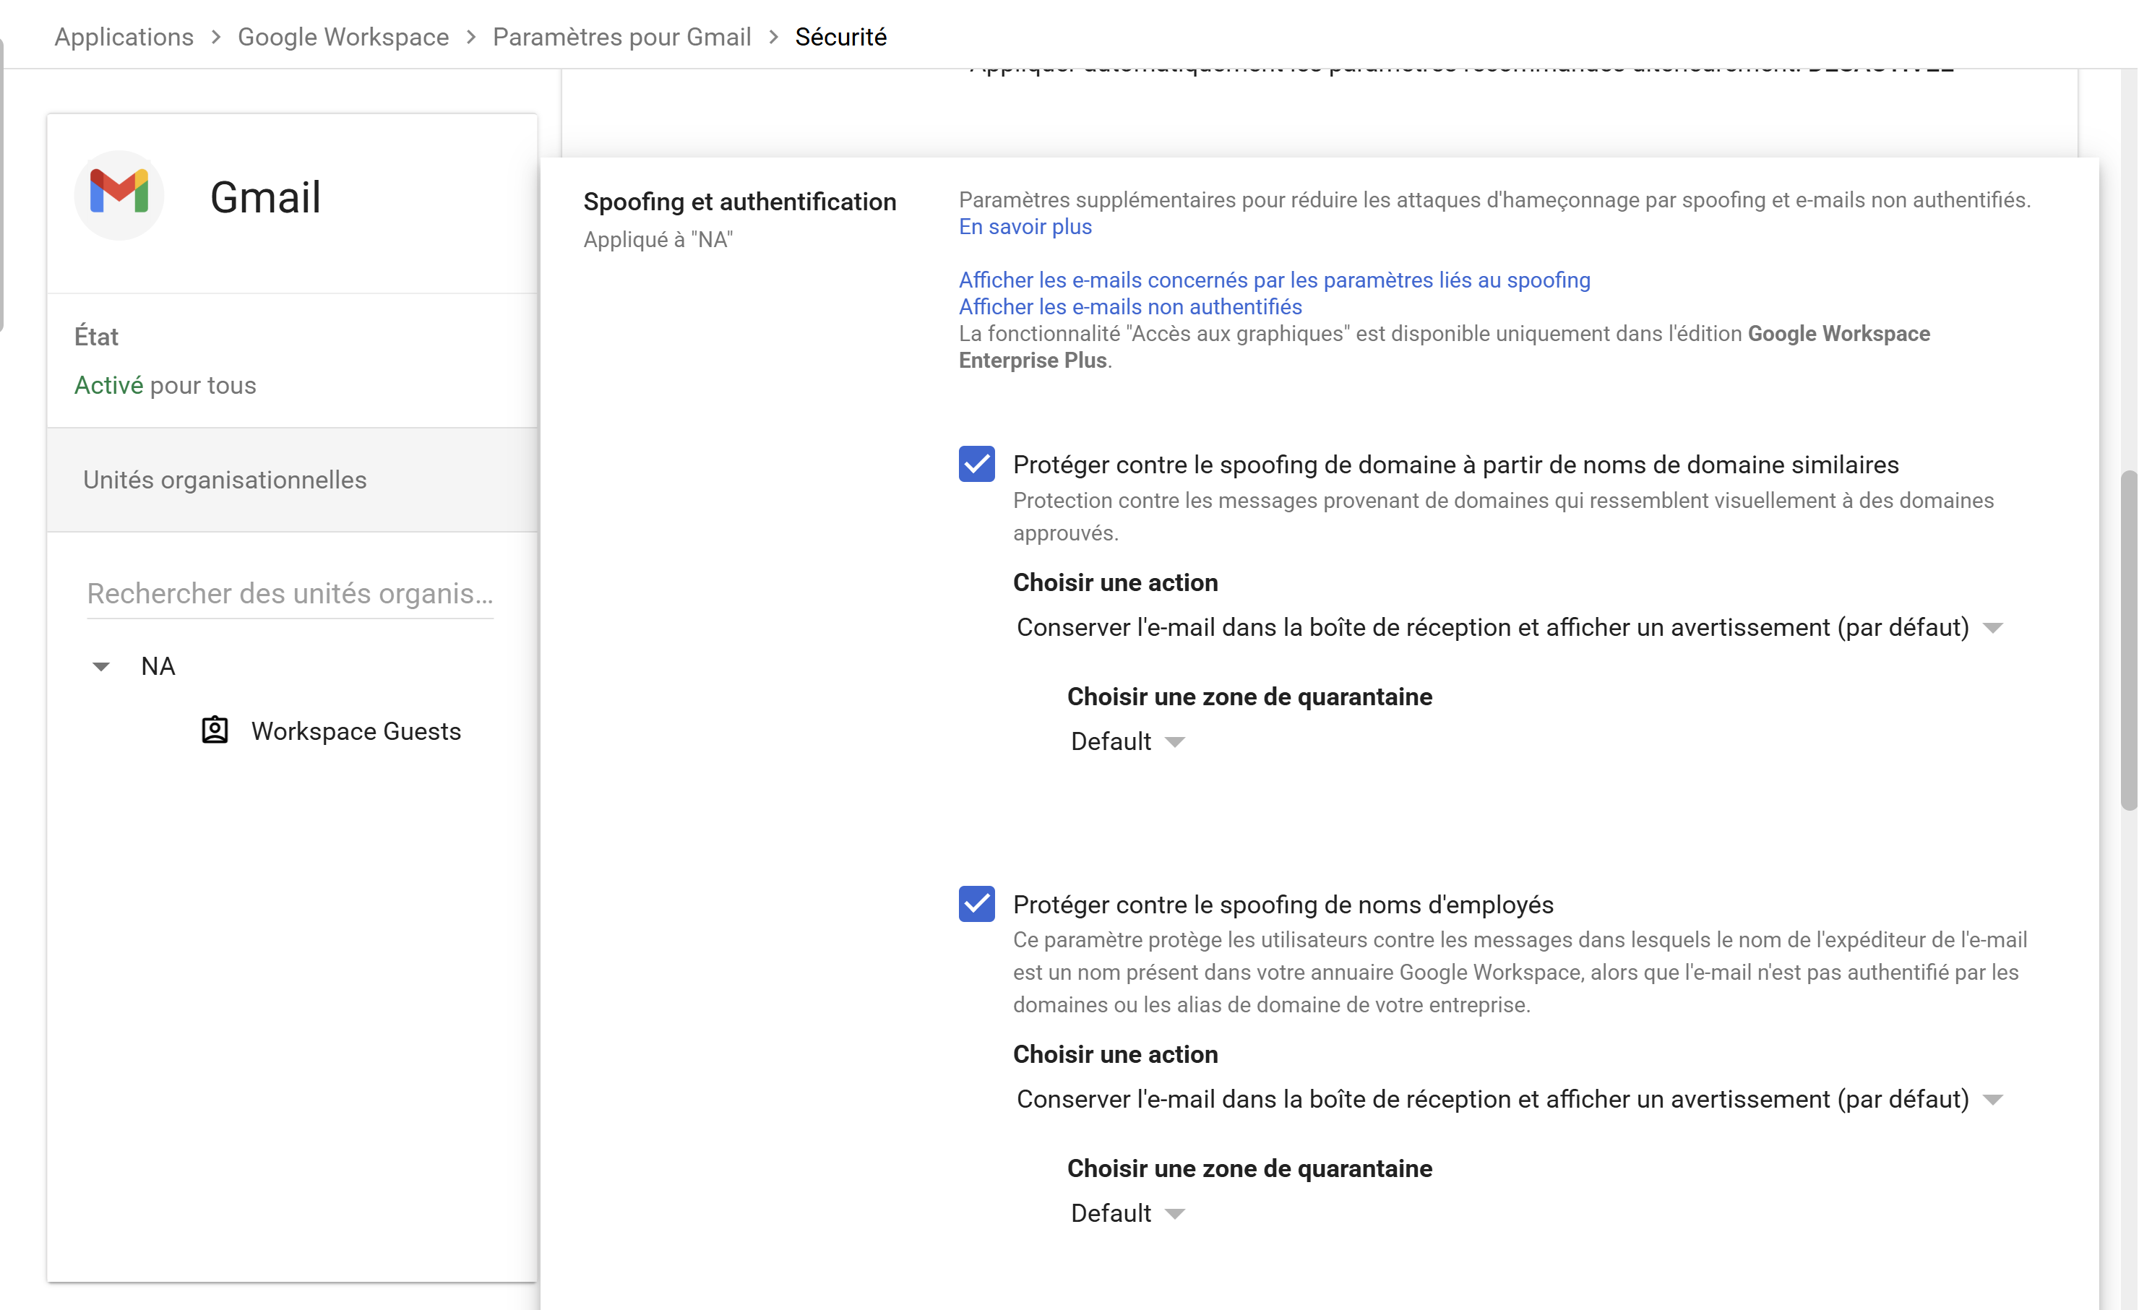The height and width of the screenshot is (1310, 2139).
Task: Click the page vertical scrollbar thumb
Action: pos(2129,641)
